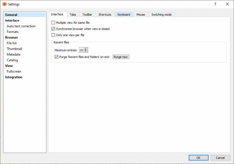Increase Maximum entries with up arrow

[x=86, y=49]
